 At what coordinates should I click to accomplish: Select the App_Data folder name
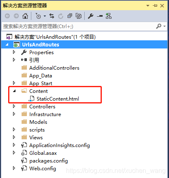(x=41, y=76)
